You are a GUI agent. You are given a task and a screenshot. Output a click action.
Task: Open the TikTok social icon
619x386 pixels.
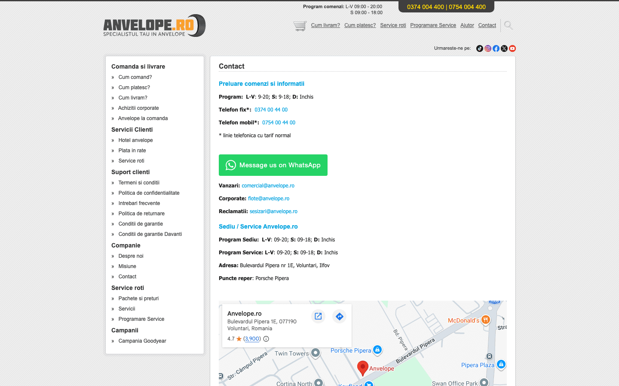click(480, 48)
